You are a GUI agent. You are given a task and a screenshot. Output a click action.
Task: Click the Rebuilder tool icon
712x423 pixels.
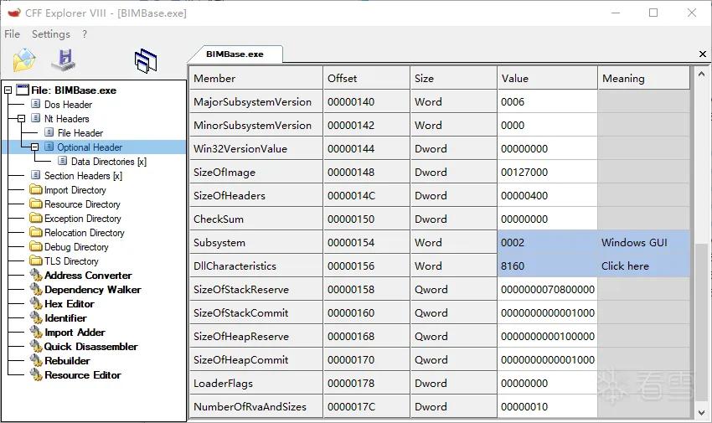(x=36, y=360)
